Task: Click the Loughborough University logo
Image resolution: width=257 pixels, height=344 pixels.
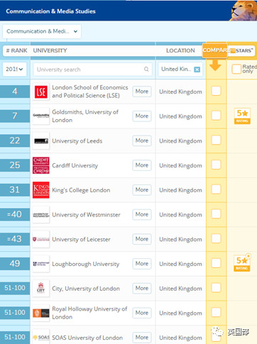Action: point(41,264)
